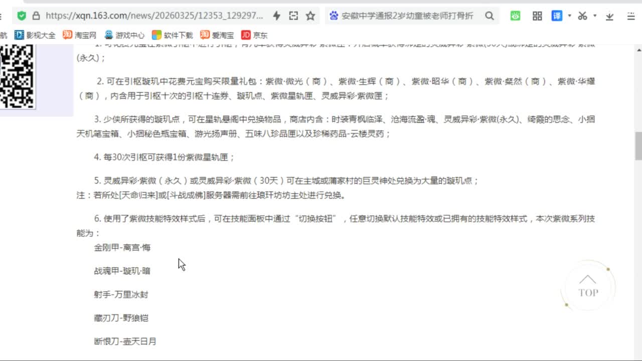Expand the screenshot options dropdown arrow
This screenshot has width=642, height=361.
(x=595, y=16)
